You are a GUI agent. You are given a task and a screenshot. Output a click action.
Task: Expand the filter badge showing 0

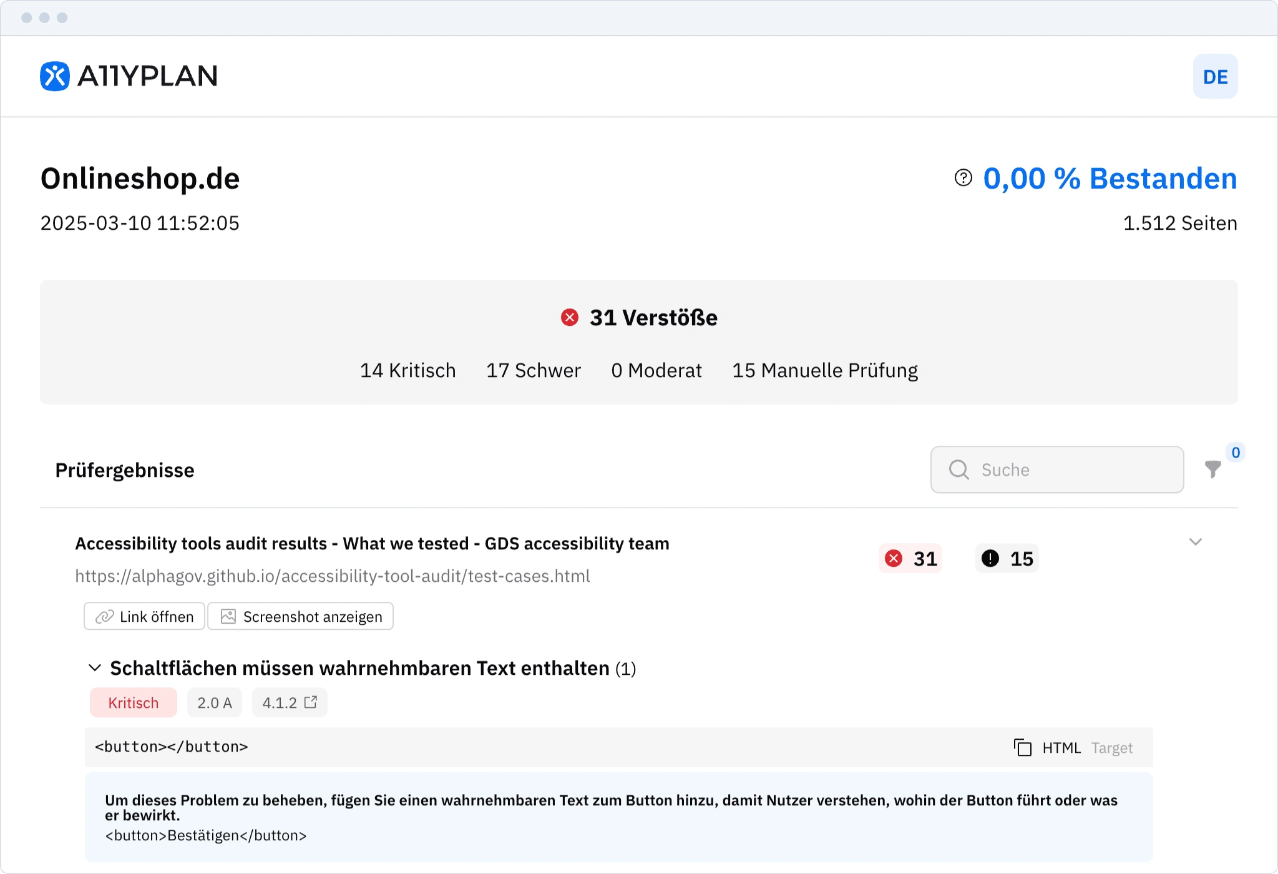[1236, 452]
